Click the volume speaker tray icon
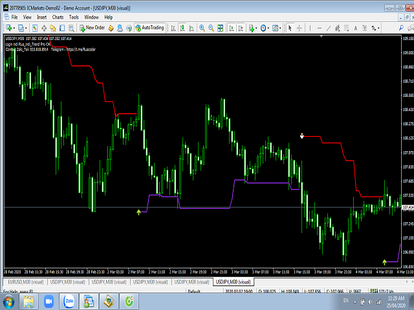 371,302
